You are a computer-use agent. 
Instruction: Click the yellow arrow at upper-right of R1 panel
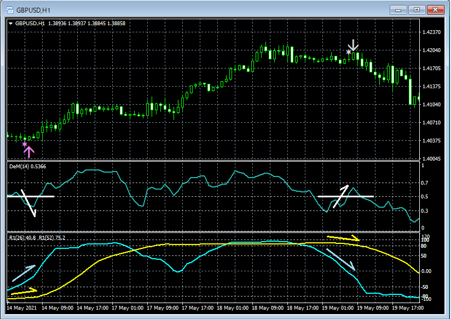point(343,238)
